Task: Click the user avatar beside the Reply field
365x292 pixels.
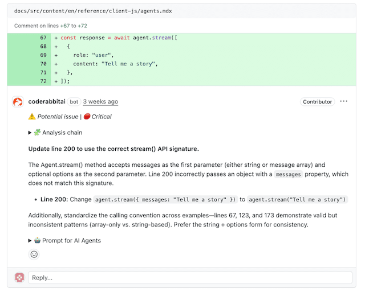Action: click(x=19, y=277)
